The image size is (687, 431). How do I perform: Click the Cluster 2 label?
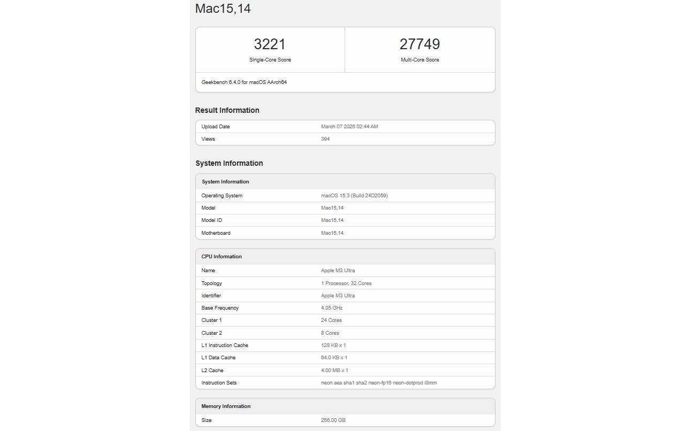pos(212,333)
